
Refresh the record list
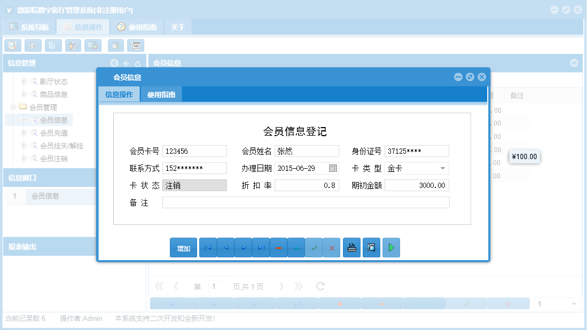[319, 286]
